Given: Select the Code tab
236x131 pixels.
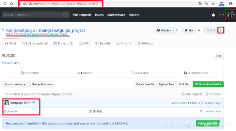Looking at the screenshot, I should point(11,43).
